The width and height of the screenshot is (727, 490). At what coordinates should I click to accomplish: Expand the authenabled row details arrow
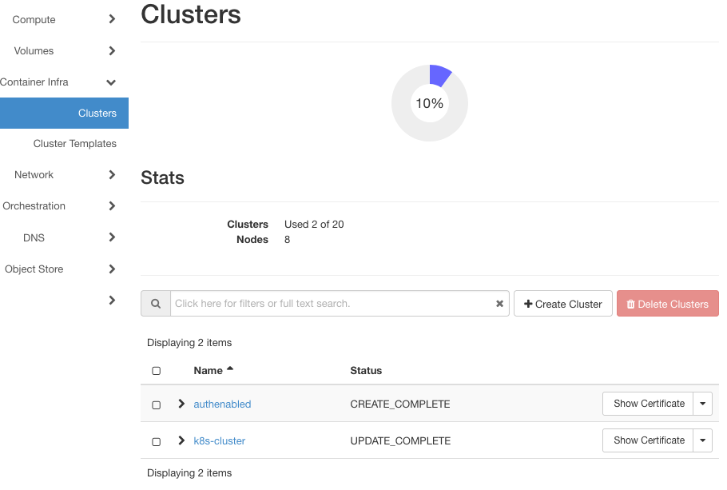coord(181,404)
